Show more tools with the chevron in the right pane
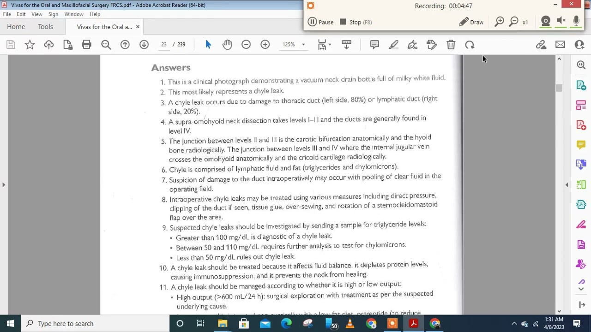 point(581,289)
